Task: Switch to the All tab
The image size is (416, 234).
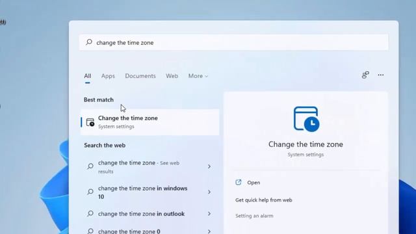Action: tap(88, 76)
